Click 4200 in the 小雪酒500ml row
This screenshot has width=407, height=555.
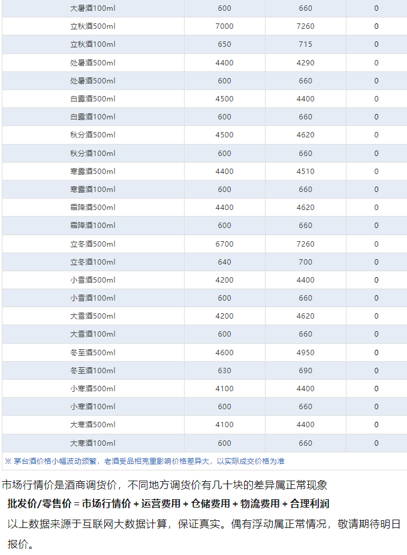click(224, 280)
